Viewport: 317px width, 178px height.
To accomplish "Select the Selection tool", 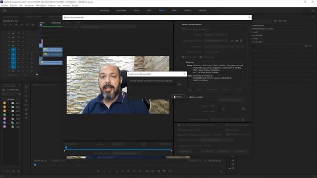I will pyautogui.click(x=26, y=88).
